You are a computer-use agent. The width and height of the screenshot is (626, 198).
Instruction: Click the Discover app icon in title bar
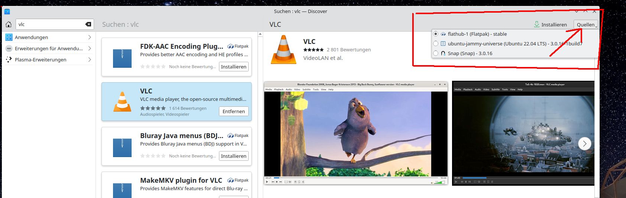point(7,11)
